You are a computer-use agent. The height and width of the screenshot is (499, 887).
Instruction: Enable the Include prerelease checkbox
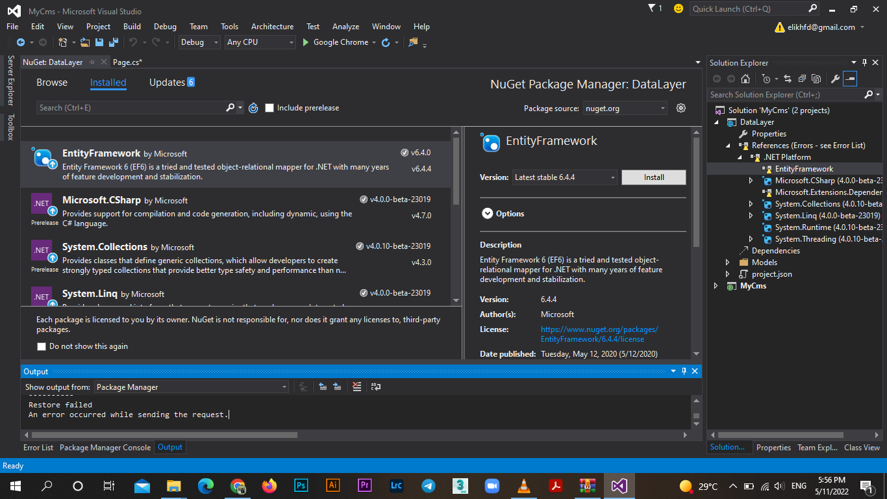[269, 108]
